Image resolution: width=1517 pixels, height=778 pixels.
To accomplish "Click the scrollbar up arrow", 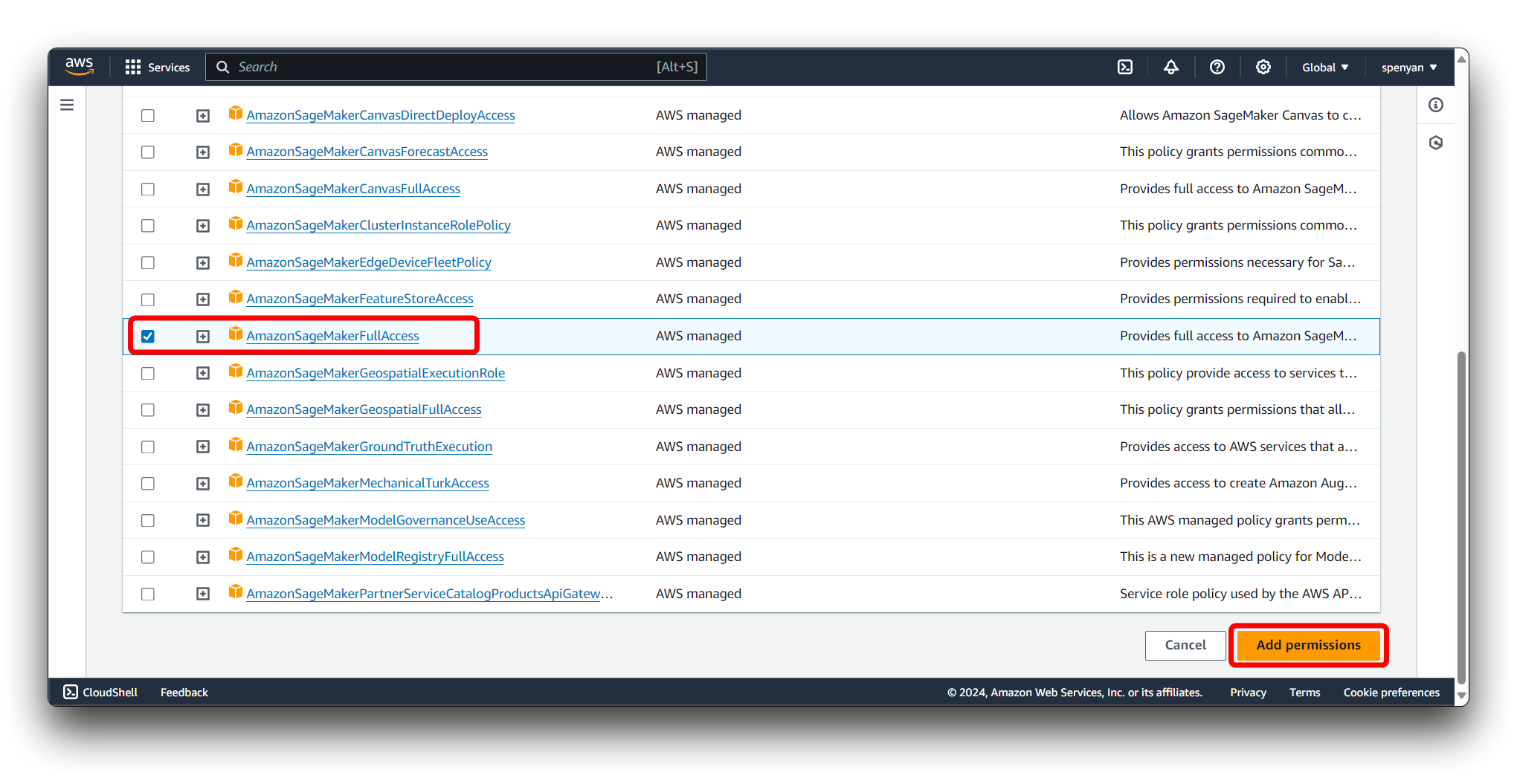I will click(1461, 59).
